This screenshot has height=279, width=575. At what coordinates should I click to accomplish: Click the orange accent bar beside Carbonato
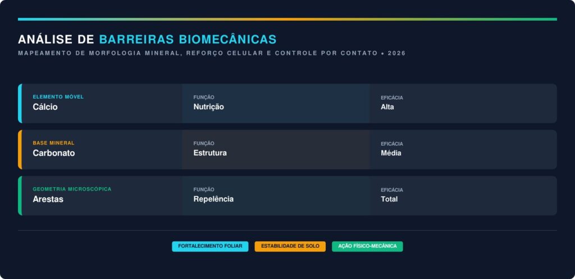(x=20, y=150)
